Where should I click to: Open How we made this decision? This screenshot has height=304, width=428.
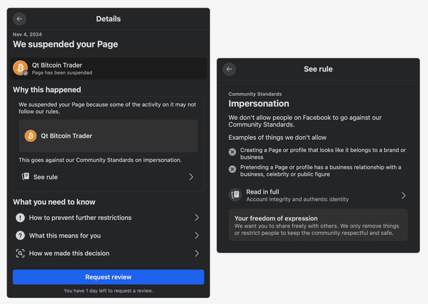pyautogui.click(x=108, y=253)
